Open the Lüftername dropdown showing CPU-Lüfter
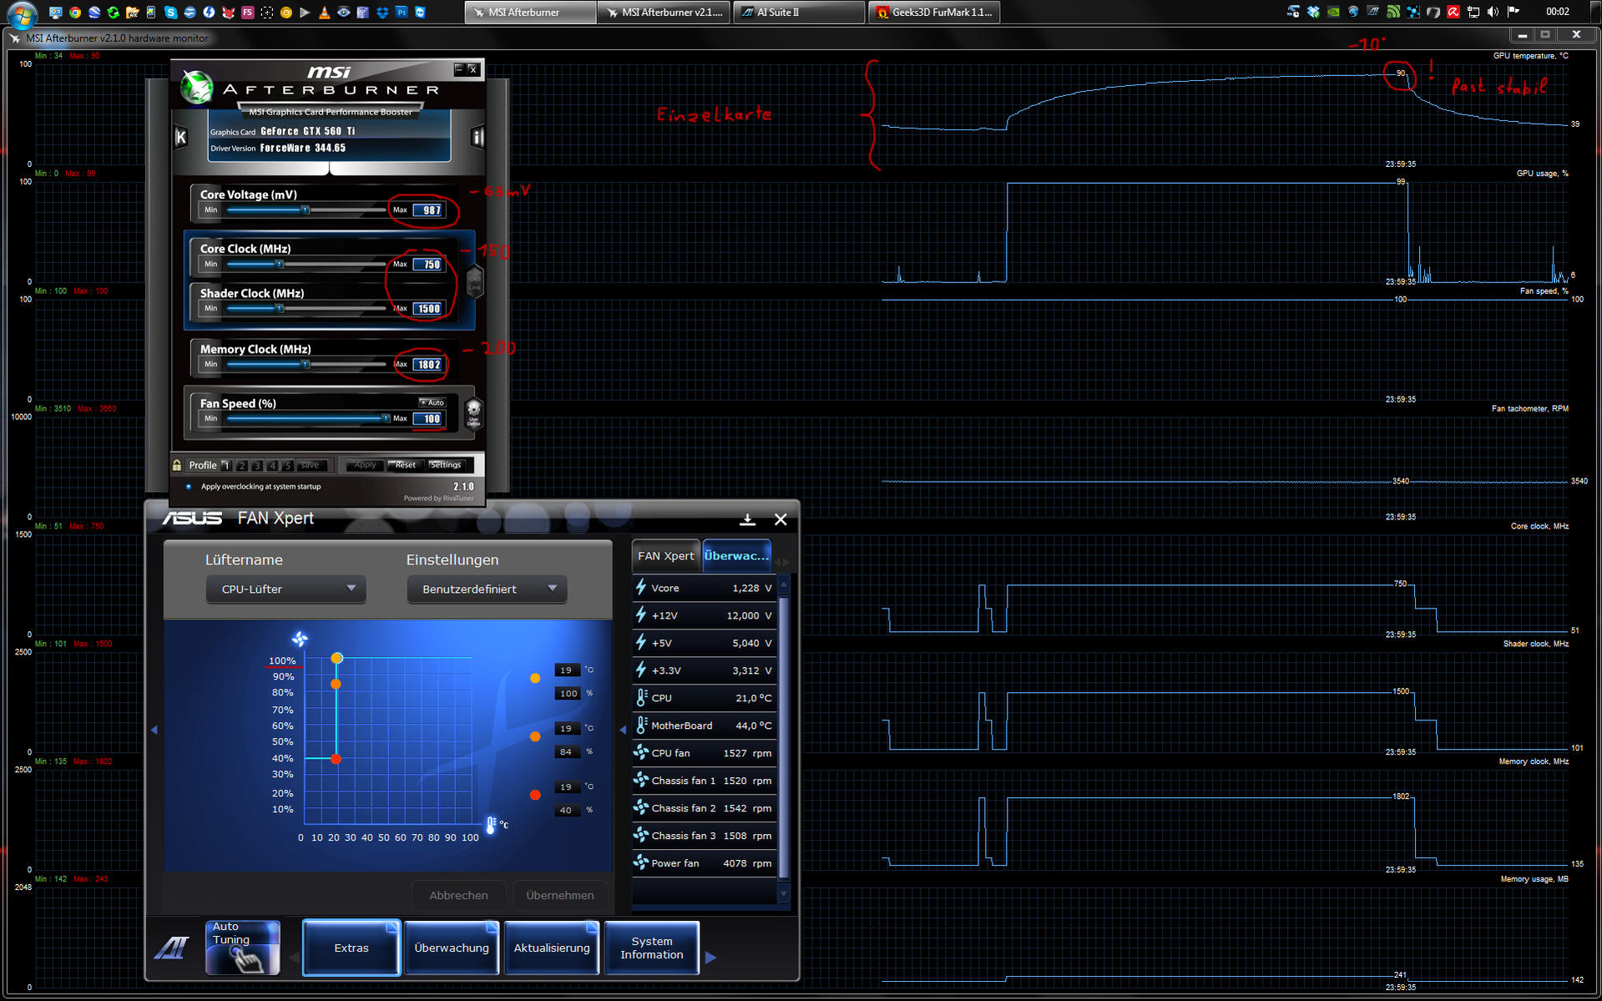The image size is (1602, 1001). click(x=286, y=589)
